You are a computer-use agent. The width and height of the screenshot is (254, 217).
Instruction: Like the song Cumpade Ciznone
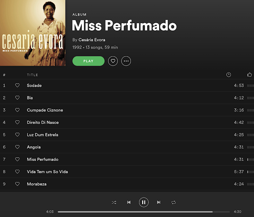tap(17, 110)
